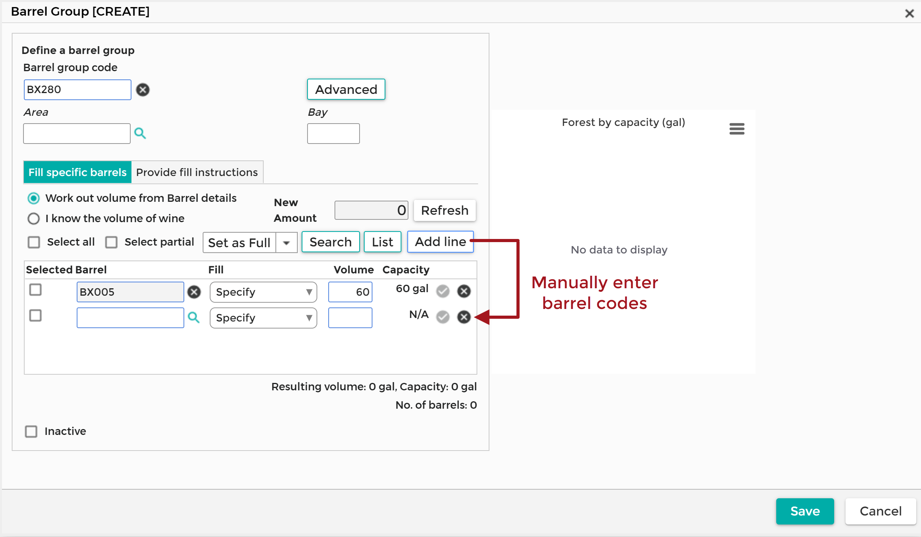This screenshot has width=921, height=537.
Task: Click the Capacity column header
Action: pyautogui.click(x=406, y=270)
